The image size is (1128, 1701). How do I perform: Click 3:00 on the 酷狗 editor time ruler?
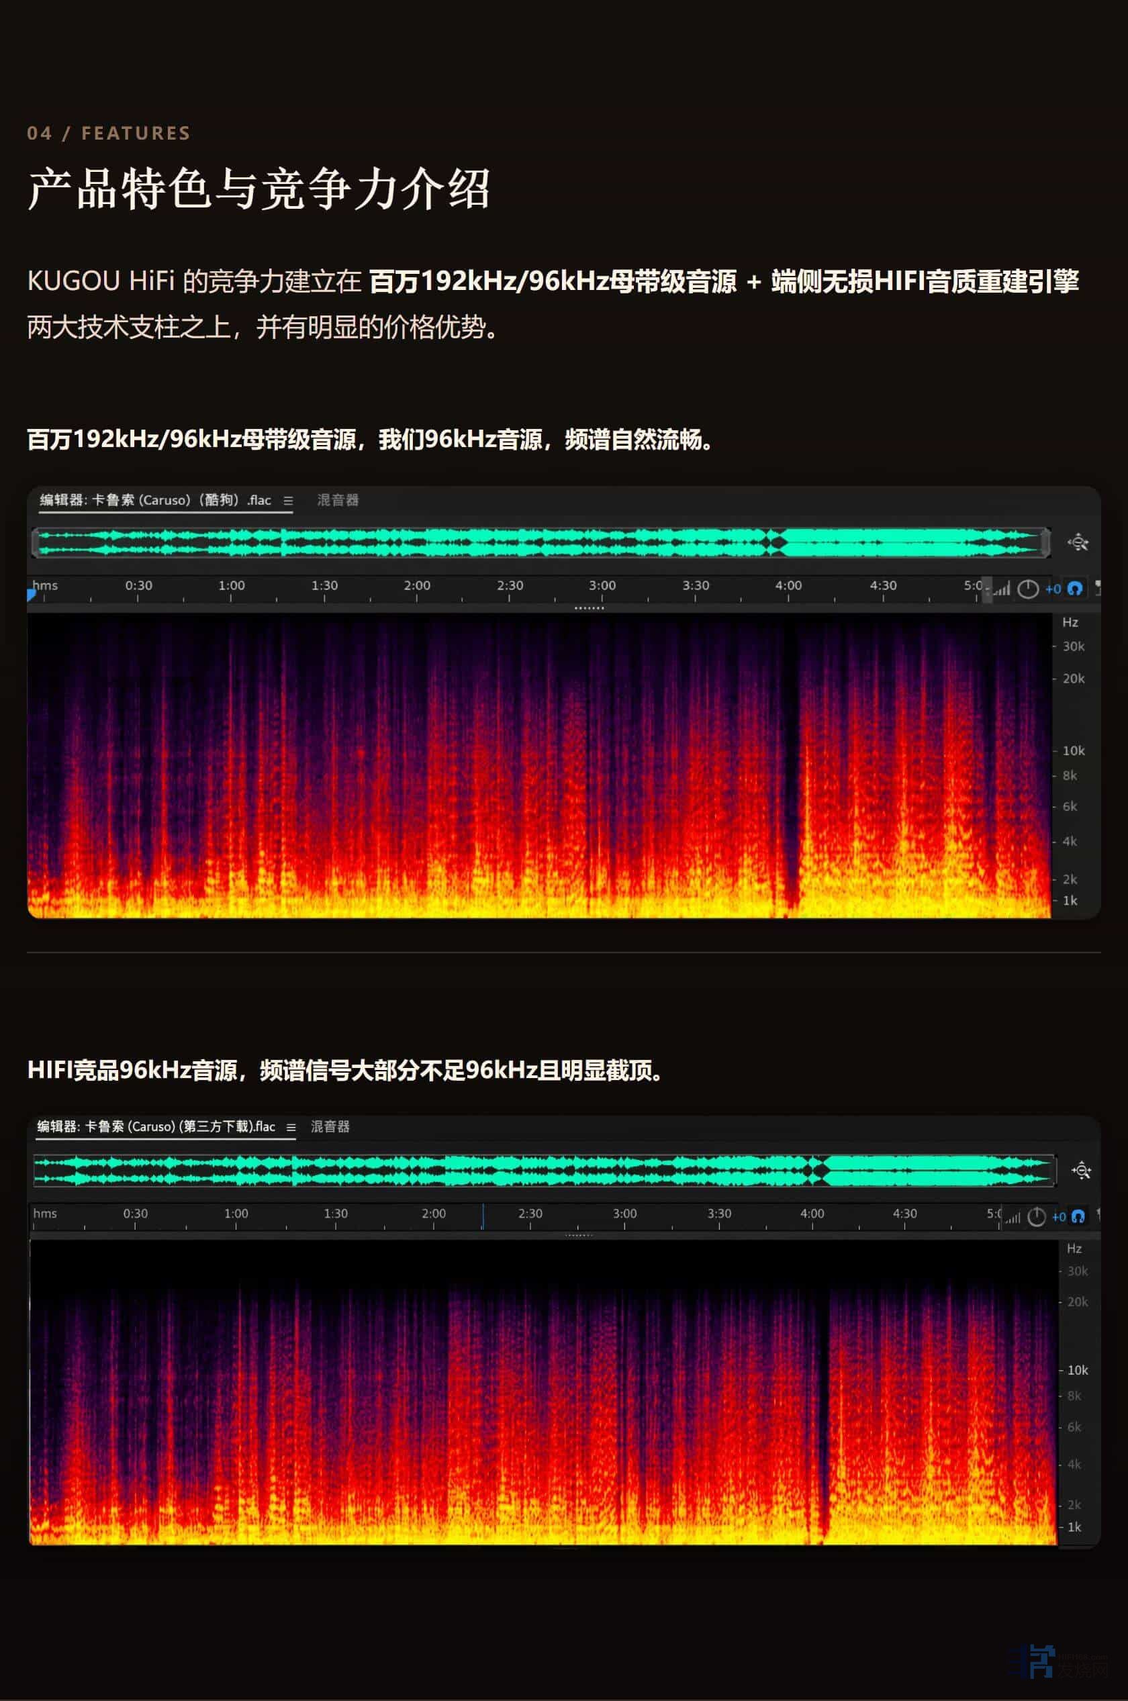click(x=602, y=585)
